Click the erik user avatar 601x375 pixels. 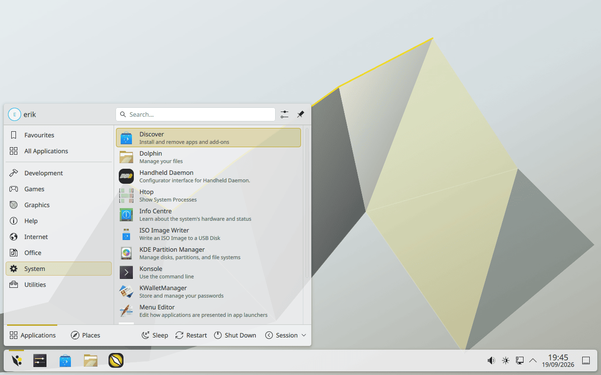click(x=15, y=114)
